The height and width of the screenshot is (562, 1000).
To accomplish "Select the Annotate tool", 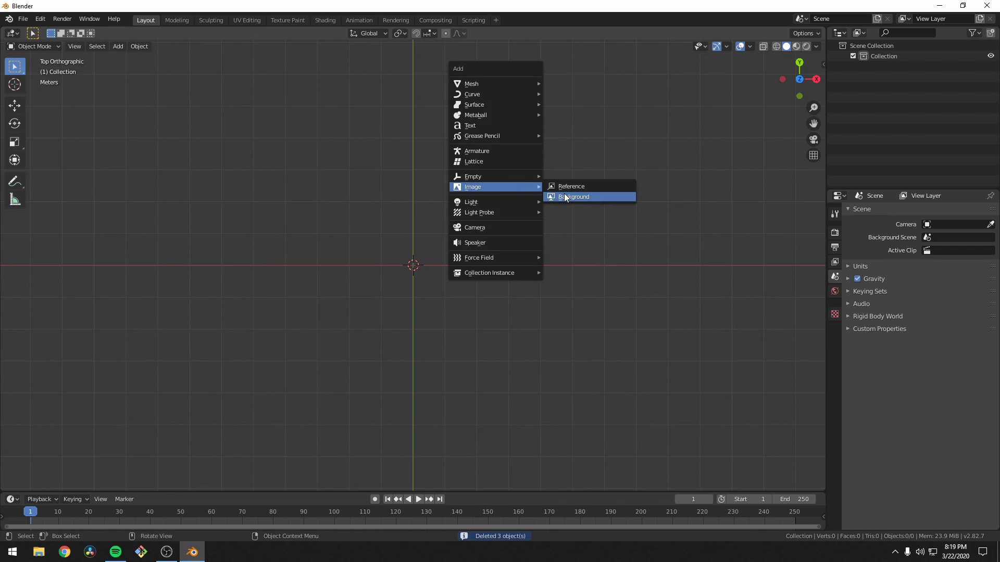I will click(15, 181).
